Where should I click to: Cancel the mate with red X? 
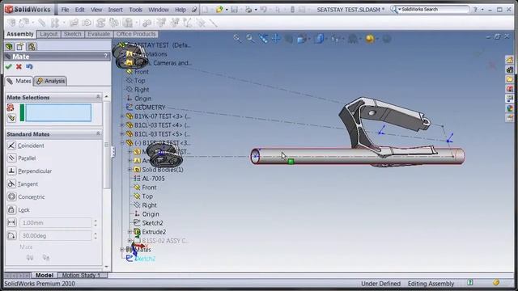[x=19, y=66]
